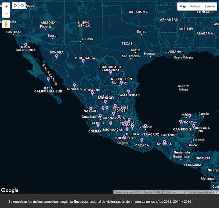219x208 pixels.
Task: Select the Chihuahua map marker
Action: click(83, 61)
